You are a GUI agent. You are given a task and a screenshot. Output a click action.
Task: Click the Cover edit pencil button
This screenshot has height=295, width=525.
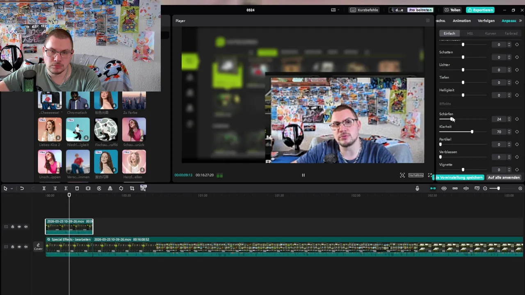[38, 247]
